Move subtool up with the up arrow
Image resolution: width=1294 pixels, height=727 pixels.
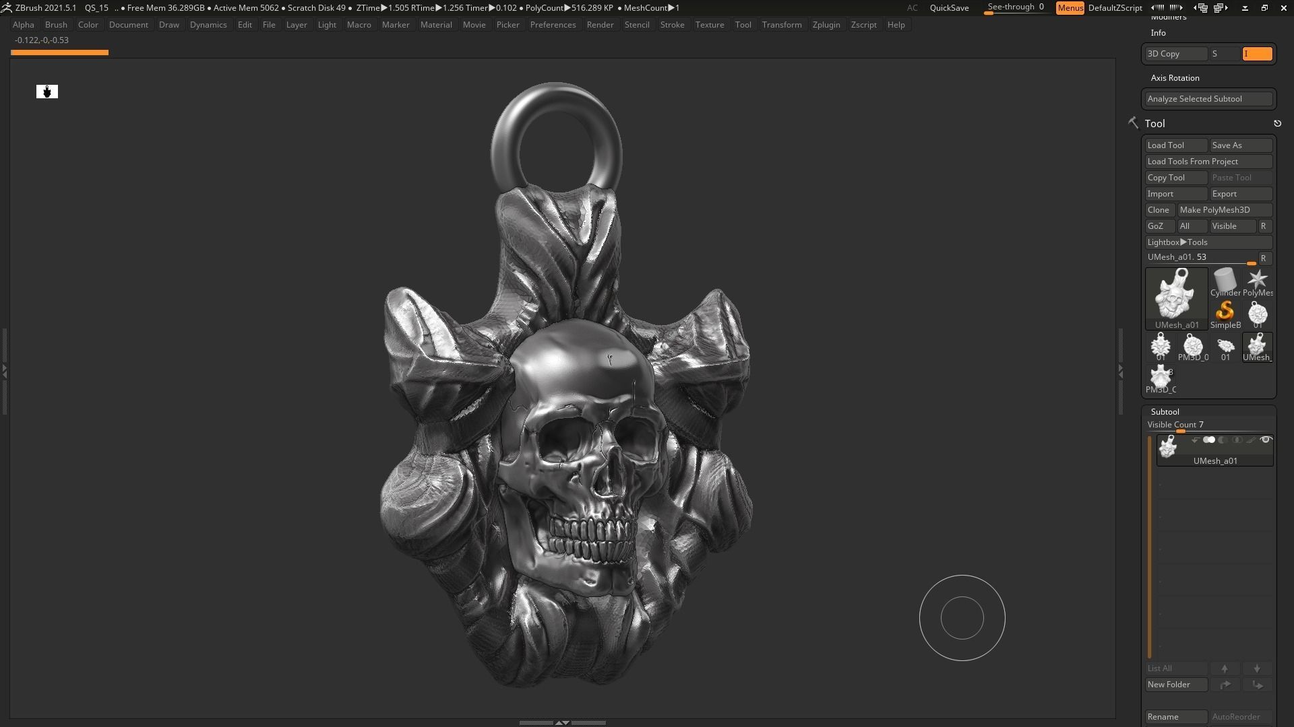pos(1225,668)
